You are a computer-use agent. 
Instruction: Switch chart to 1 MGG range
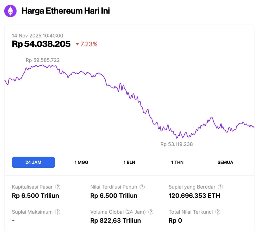click(x=81, y=162)
